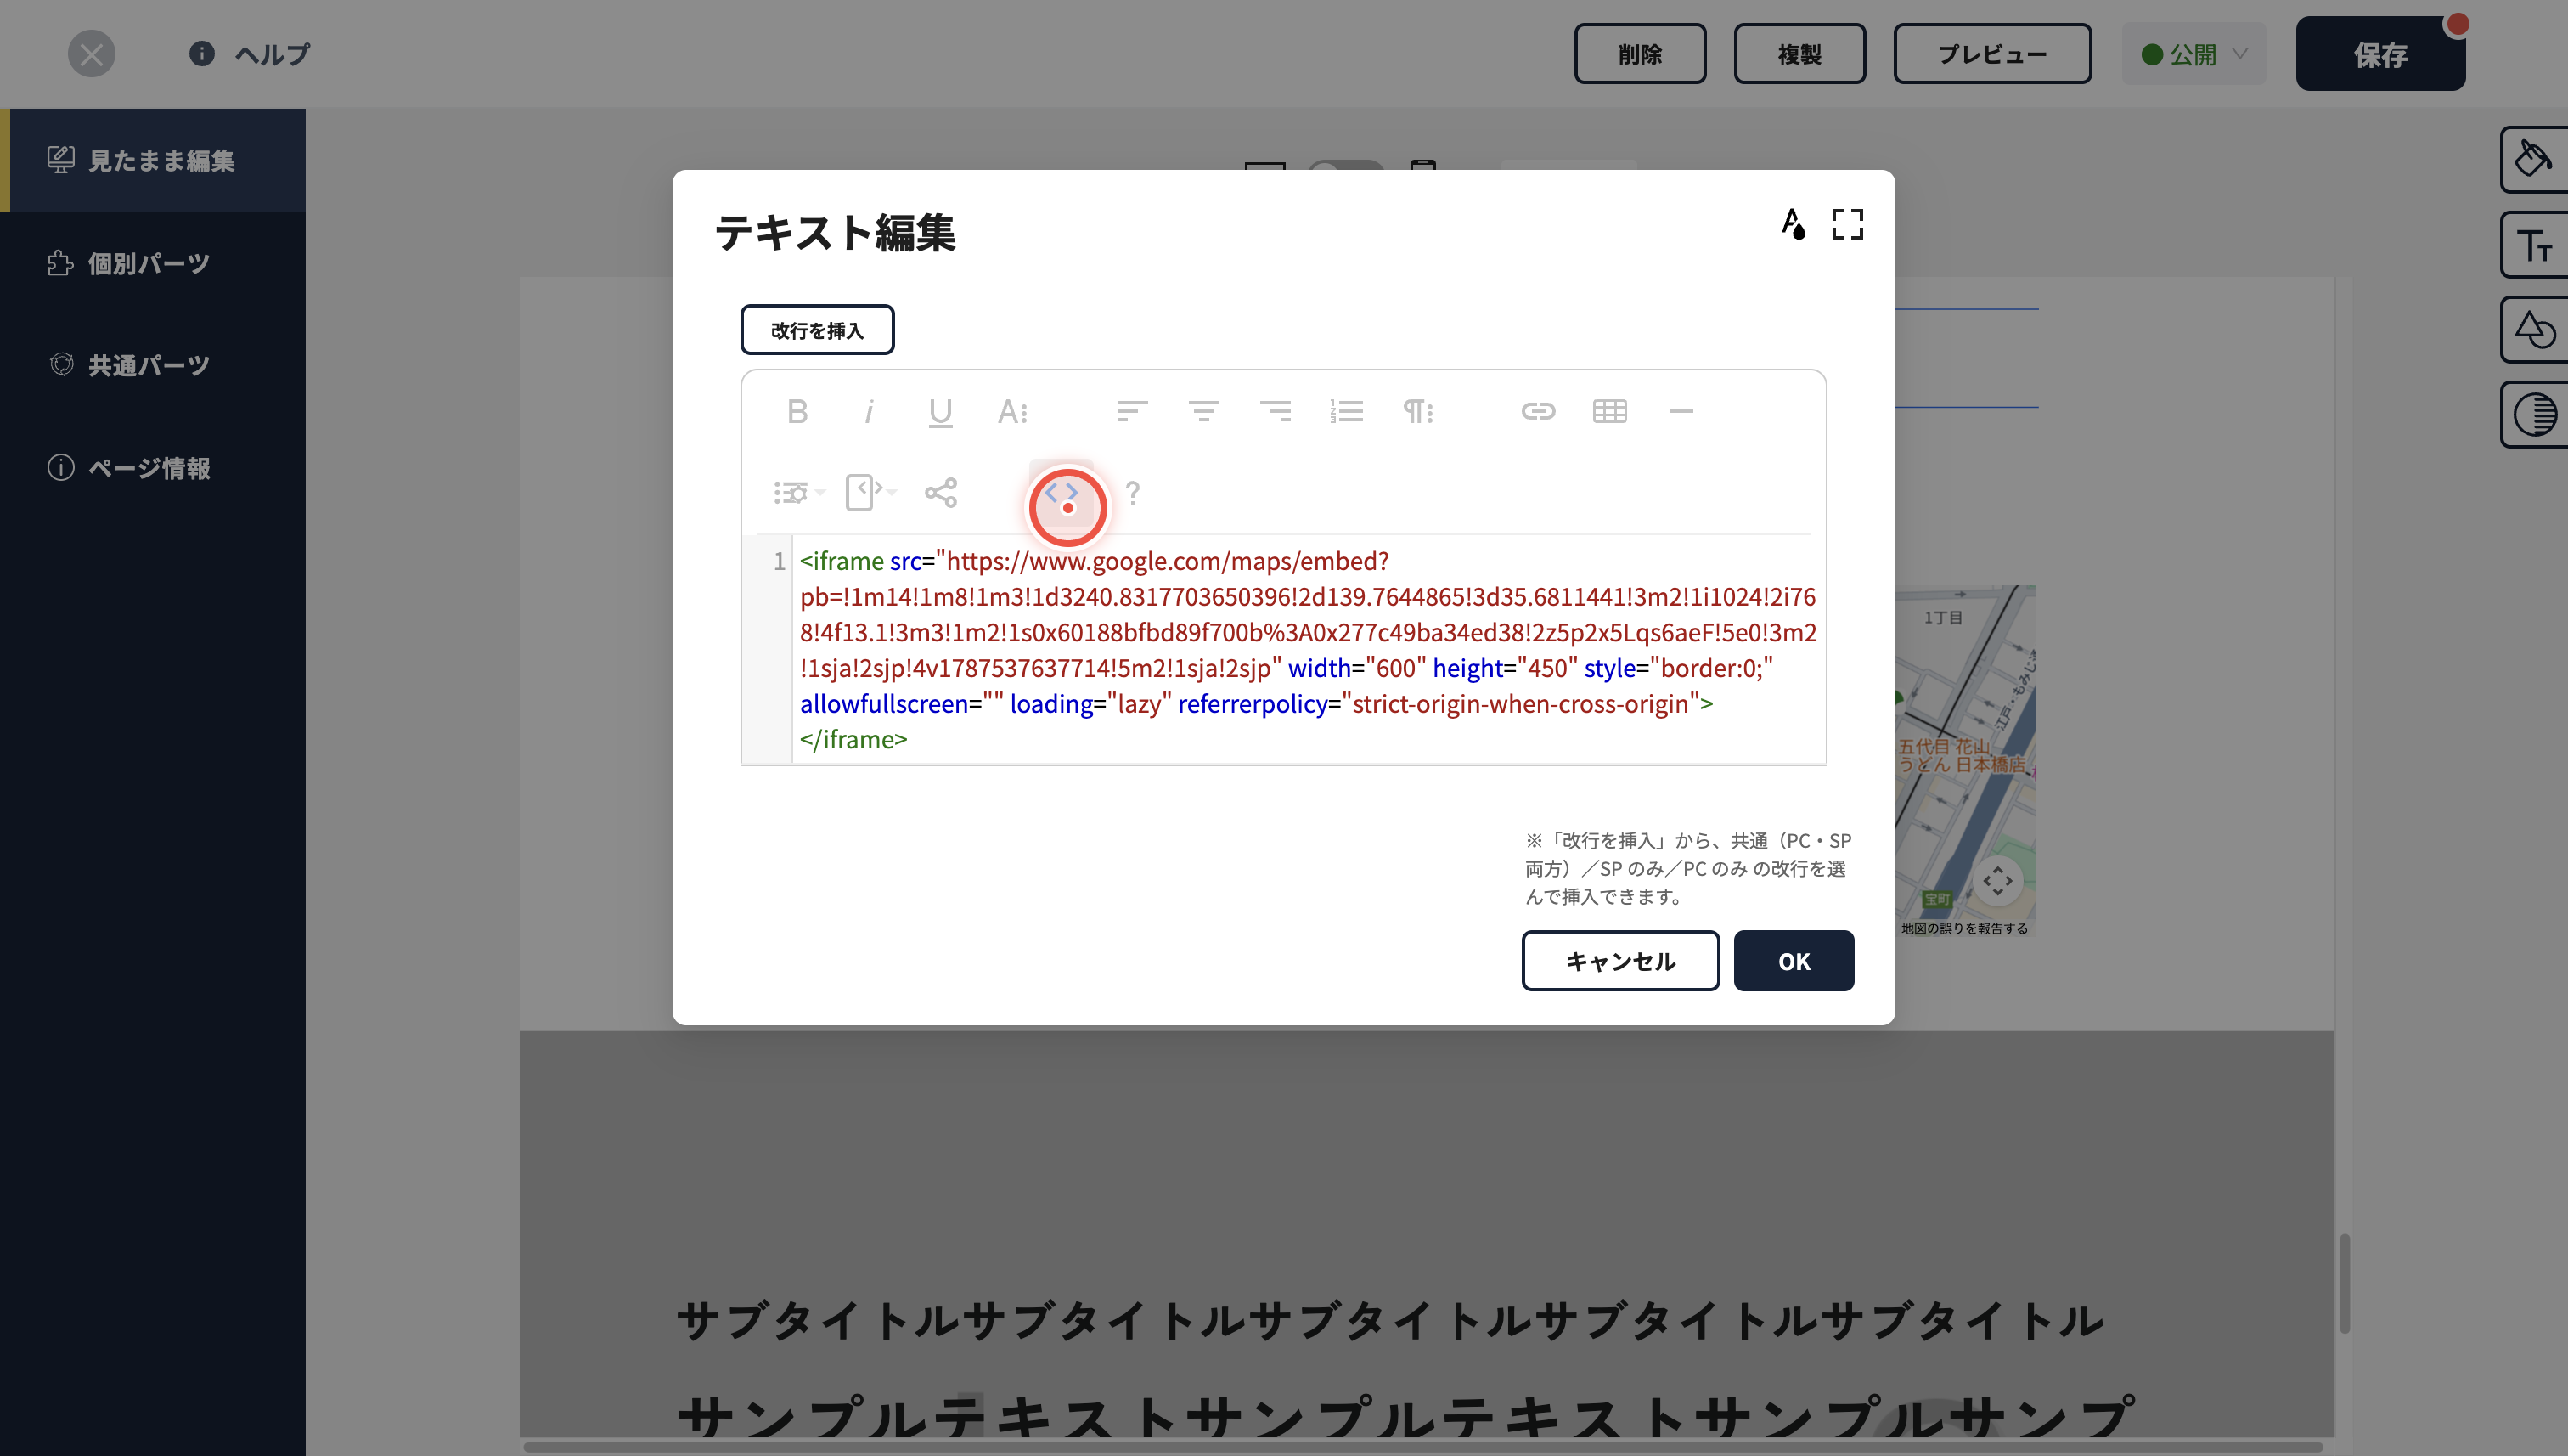2568x1456 pixels.
Task: Open the text color droplet icon in the dialog header
Action: pos(1794,224)
